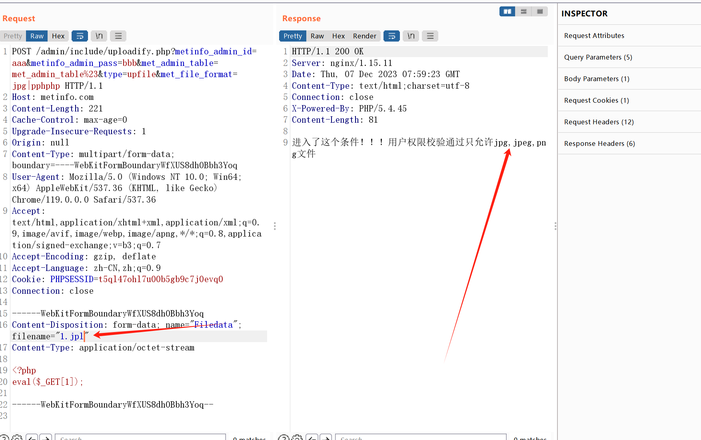Viewport: 701px width, 440px height.
Task: Enable Hex view for the Response
Action: [x=338, y=36]
